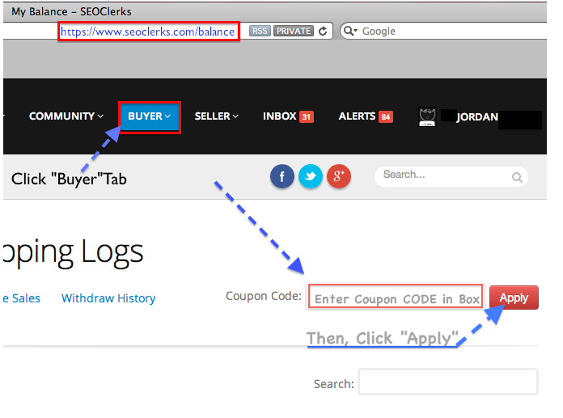Screen dimensions: 563x418
Task: Open the Twitter social icon link
Action: (311, 177)
